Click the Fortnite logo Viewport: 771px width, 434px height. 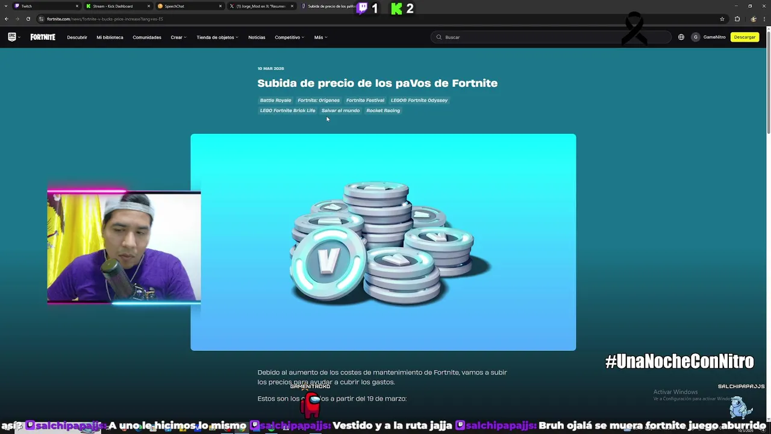(43, 37)
